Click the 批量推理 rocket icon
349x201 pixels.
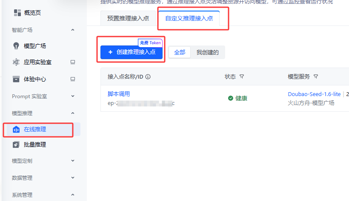click(16, 144)
